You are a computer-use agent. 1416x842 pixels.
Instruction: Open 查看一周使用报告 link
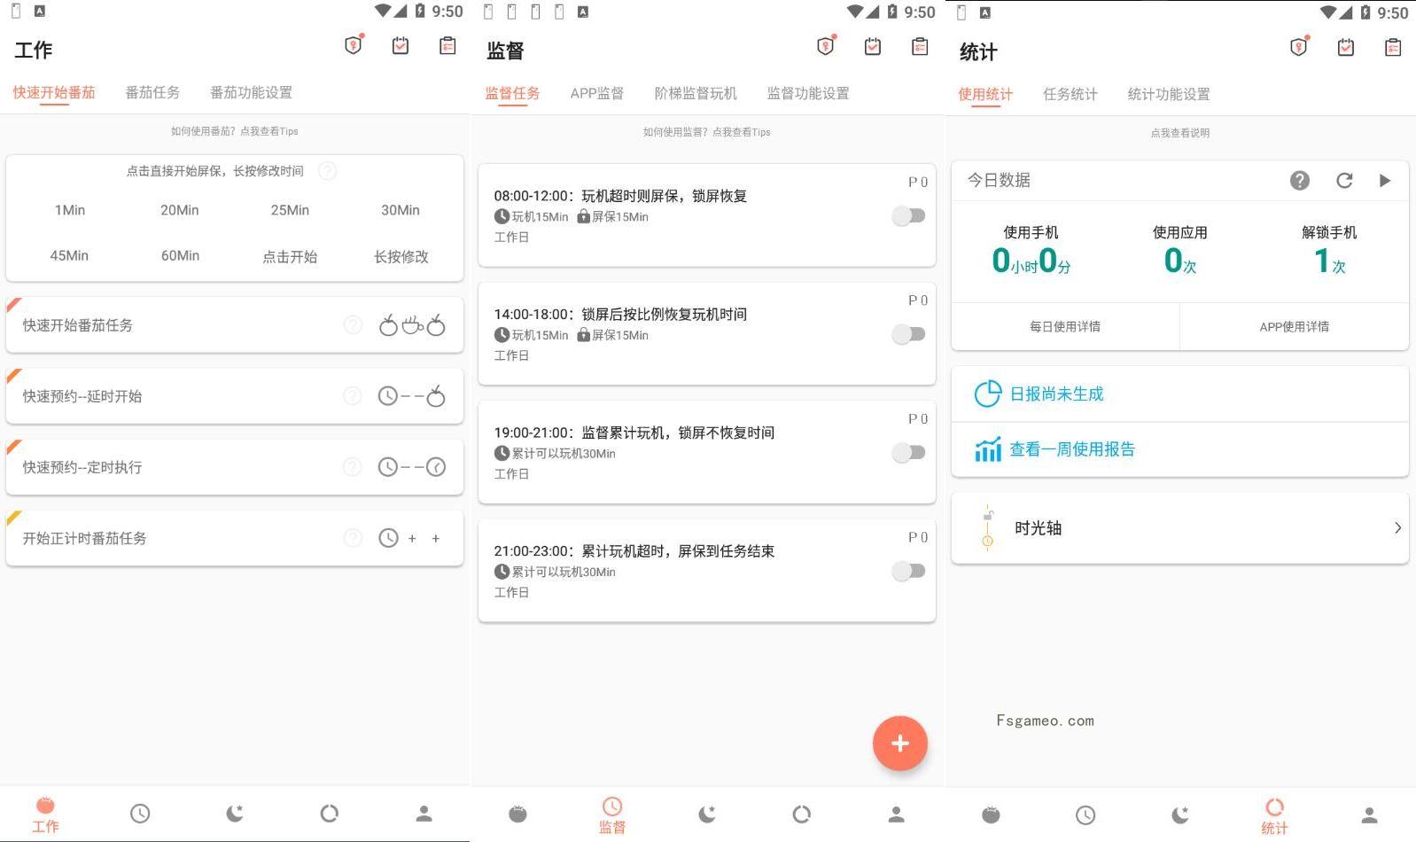click(1072, 449)
